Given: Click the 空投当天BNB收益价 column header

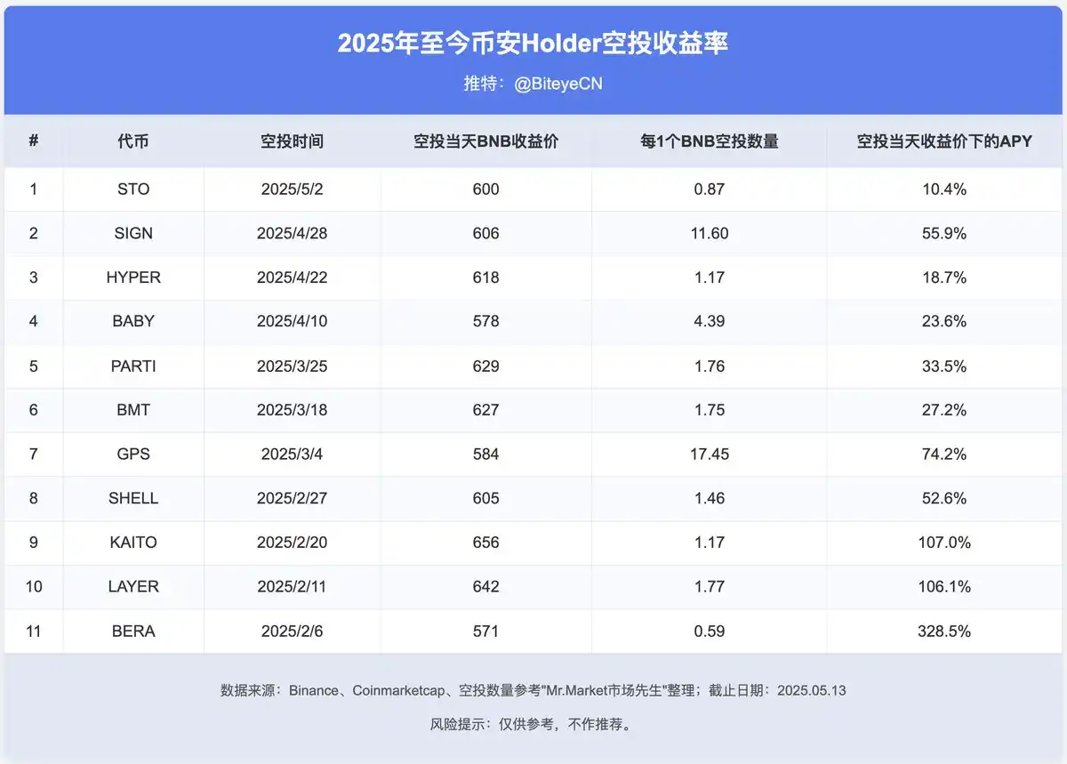Looking at the screenshot, I should (x=485, y=141).
